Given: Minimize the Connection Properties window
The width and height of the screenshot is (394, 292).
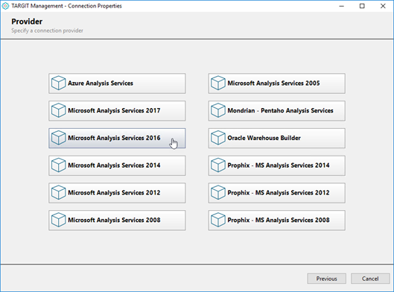Looking at the screenshot, I should pos(341,6).
